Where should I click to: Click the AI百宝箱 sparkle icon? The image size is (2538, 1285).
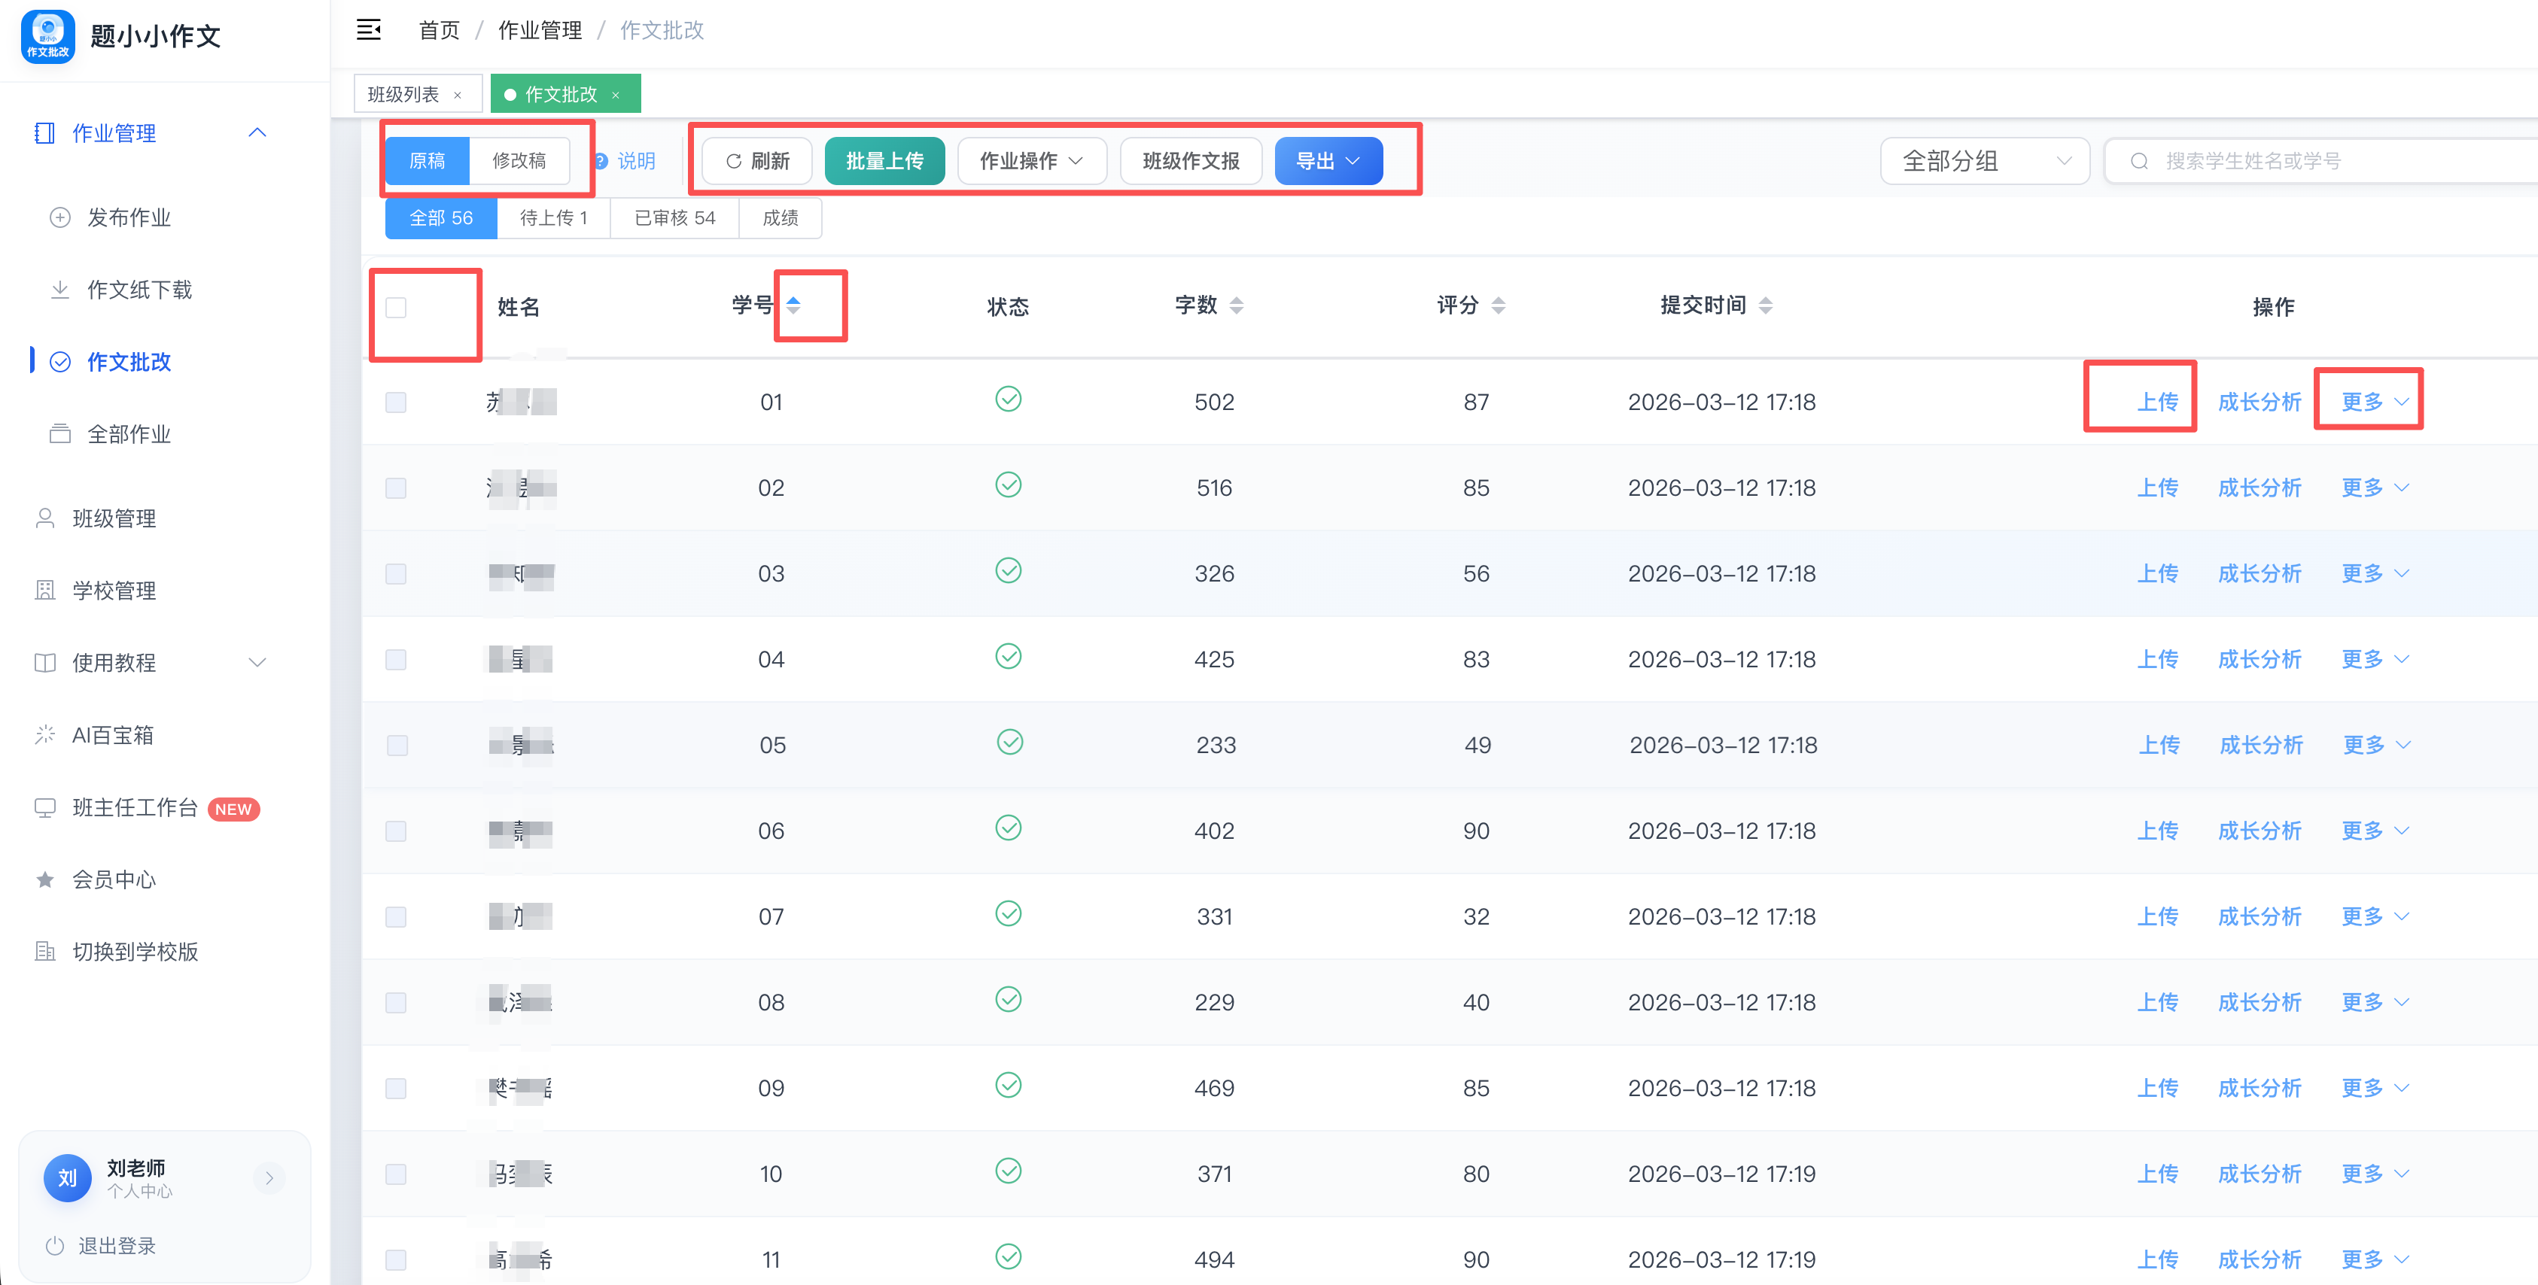tap(44, 734)
